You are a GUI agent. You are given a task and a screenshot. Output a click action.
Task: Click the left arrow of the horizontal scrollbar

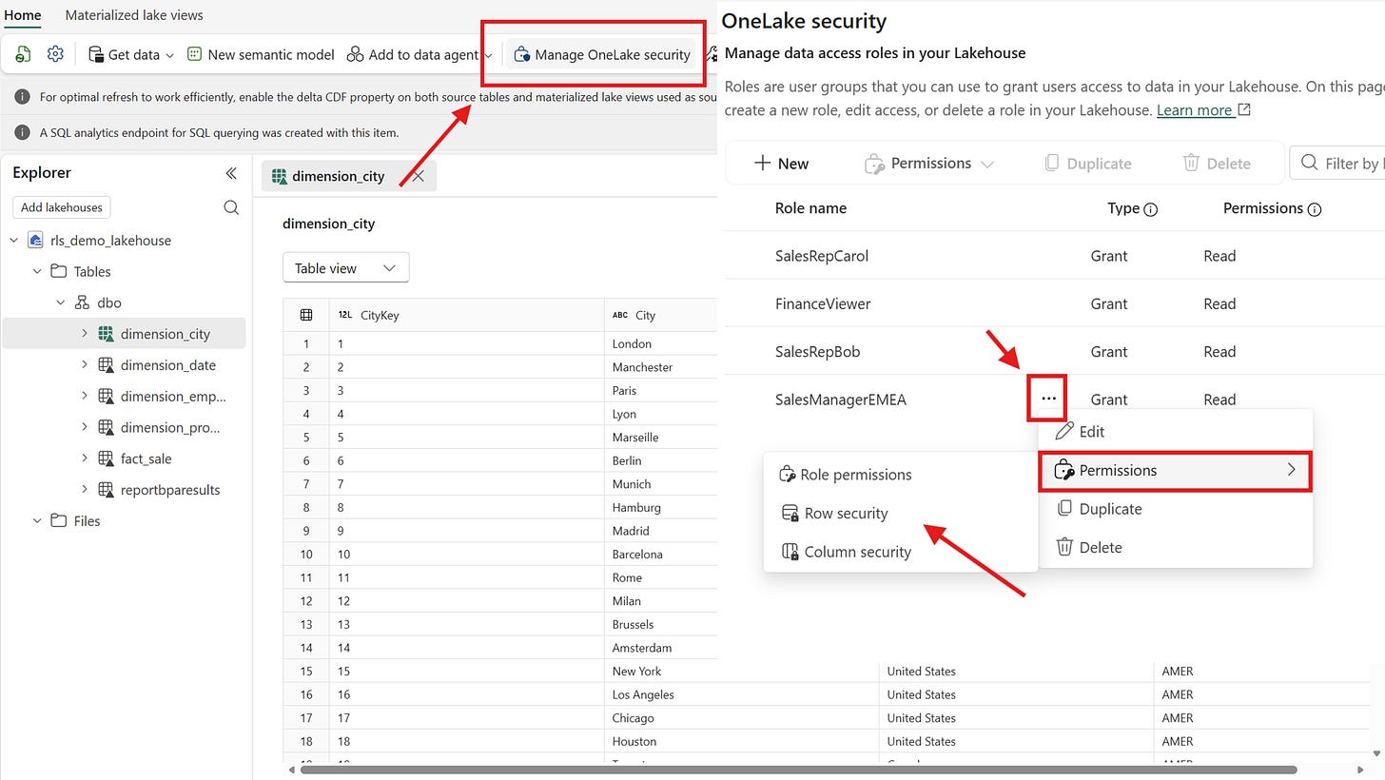pyautogui.click(x=291, y=770)
